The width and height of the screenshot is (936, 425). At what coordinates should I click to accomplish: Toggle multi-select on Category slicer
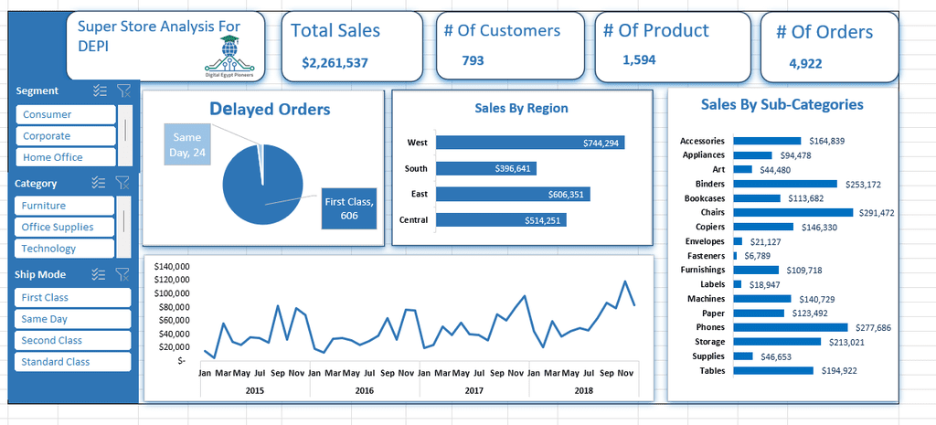[99, 183]
